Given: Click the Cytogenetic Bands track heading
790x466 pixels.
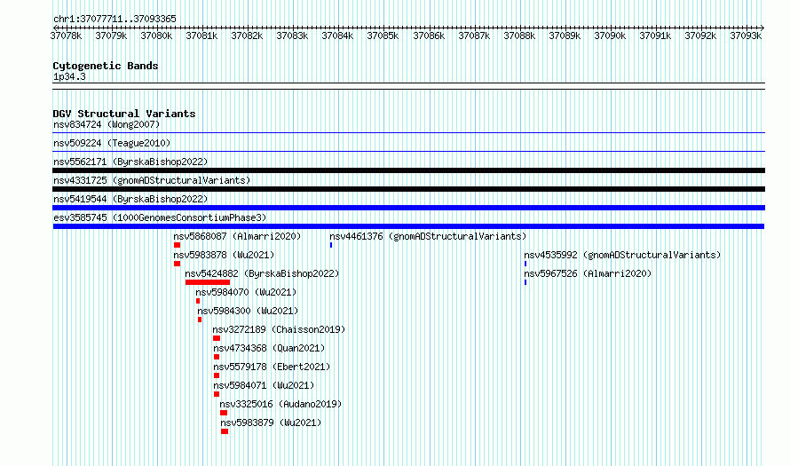Looking at the screenshot, I should tap(106, 66).
